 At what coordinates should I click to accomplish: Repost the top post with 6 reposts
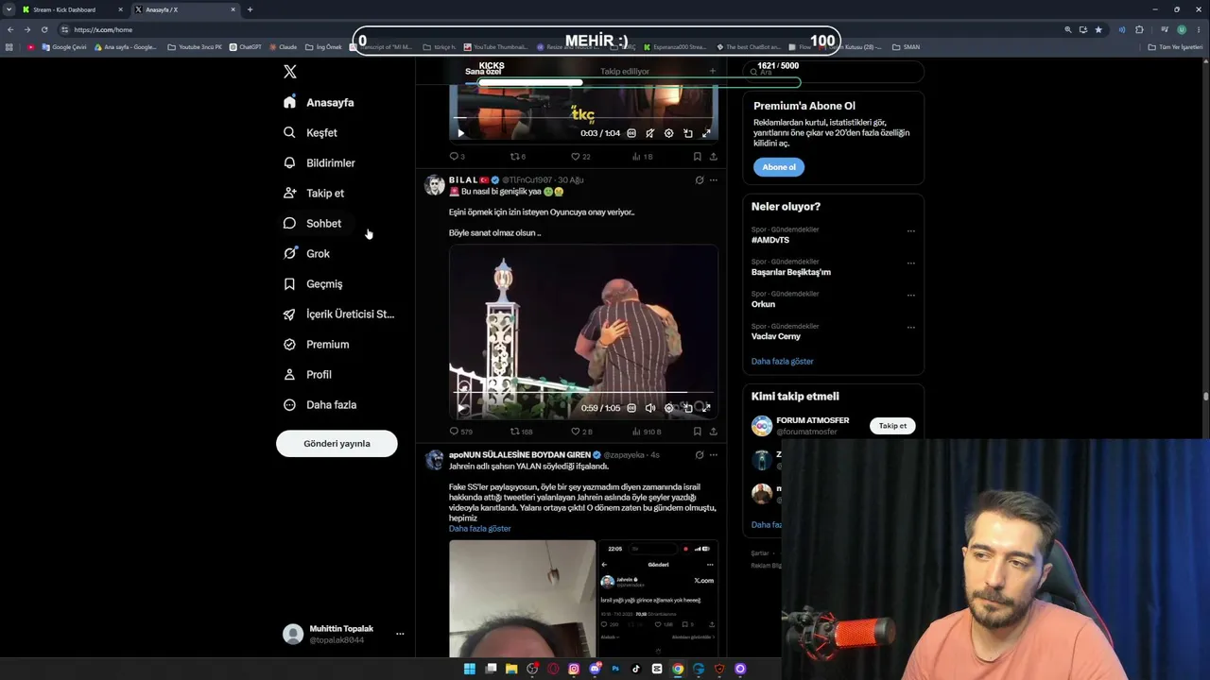pos(518,157)
